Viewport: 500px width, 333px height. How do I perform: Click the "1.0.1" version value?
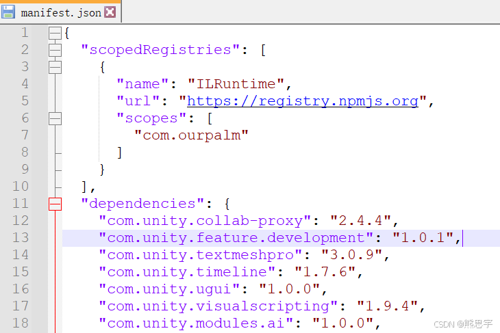[x=423, y=238]
